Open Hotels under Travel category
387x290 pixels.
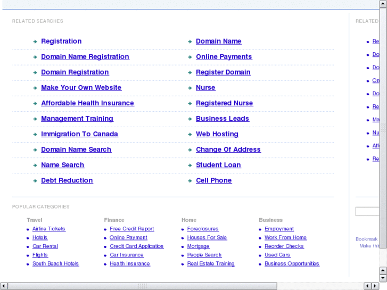40,237
